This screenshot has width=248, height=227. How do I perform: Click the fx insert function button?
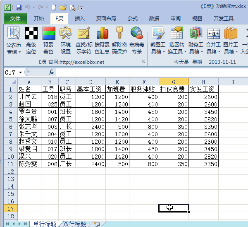point(51,72)
